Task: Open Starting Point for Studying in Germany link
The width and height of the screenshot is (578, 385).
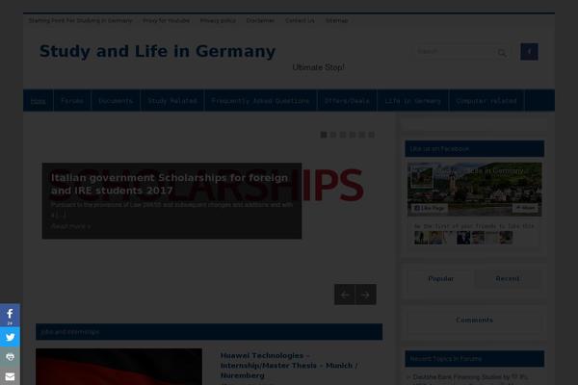Action: tap(80, 20)
